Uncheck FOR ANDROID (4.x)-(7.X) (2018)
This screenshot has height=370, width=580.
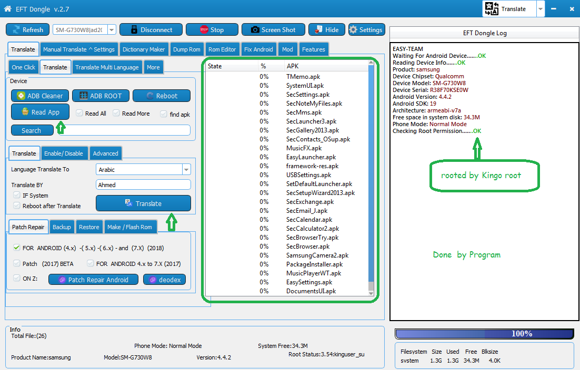pos(17,248)
